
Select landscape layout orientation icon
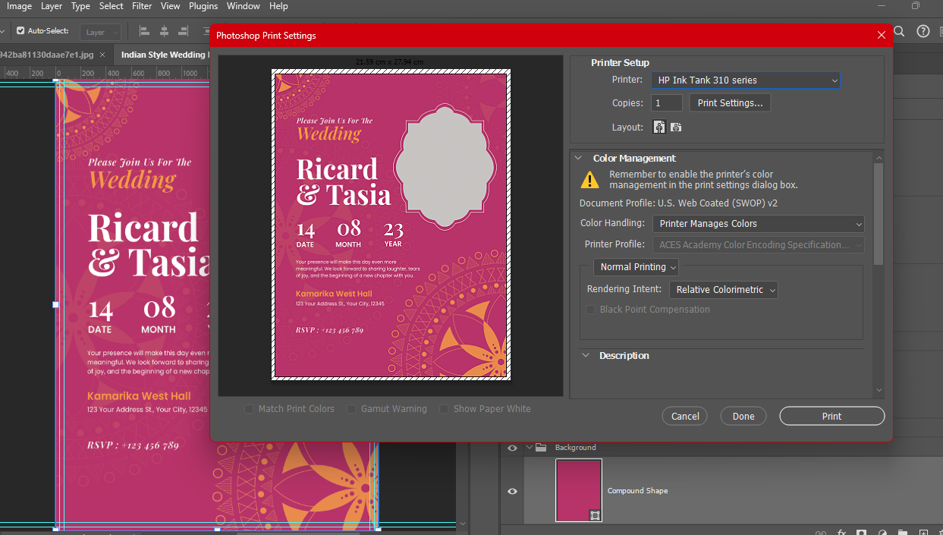coord(676,127)
